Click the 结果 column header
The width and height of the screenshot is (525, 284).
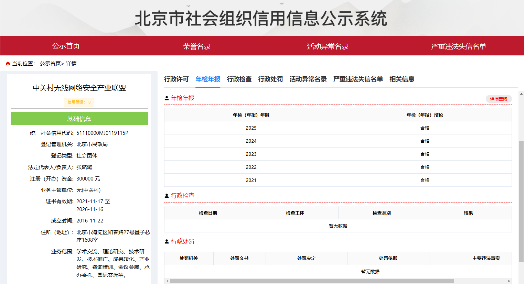coord(468,213)
